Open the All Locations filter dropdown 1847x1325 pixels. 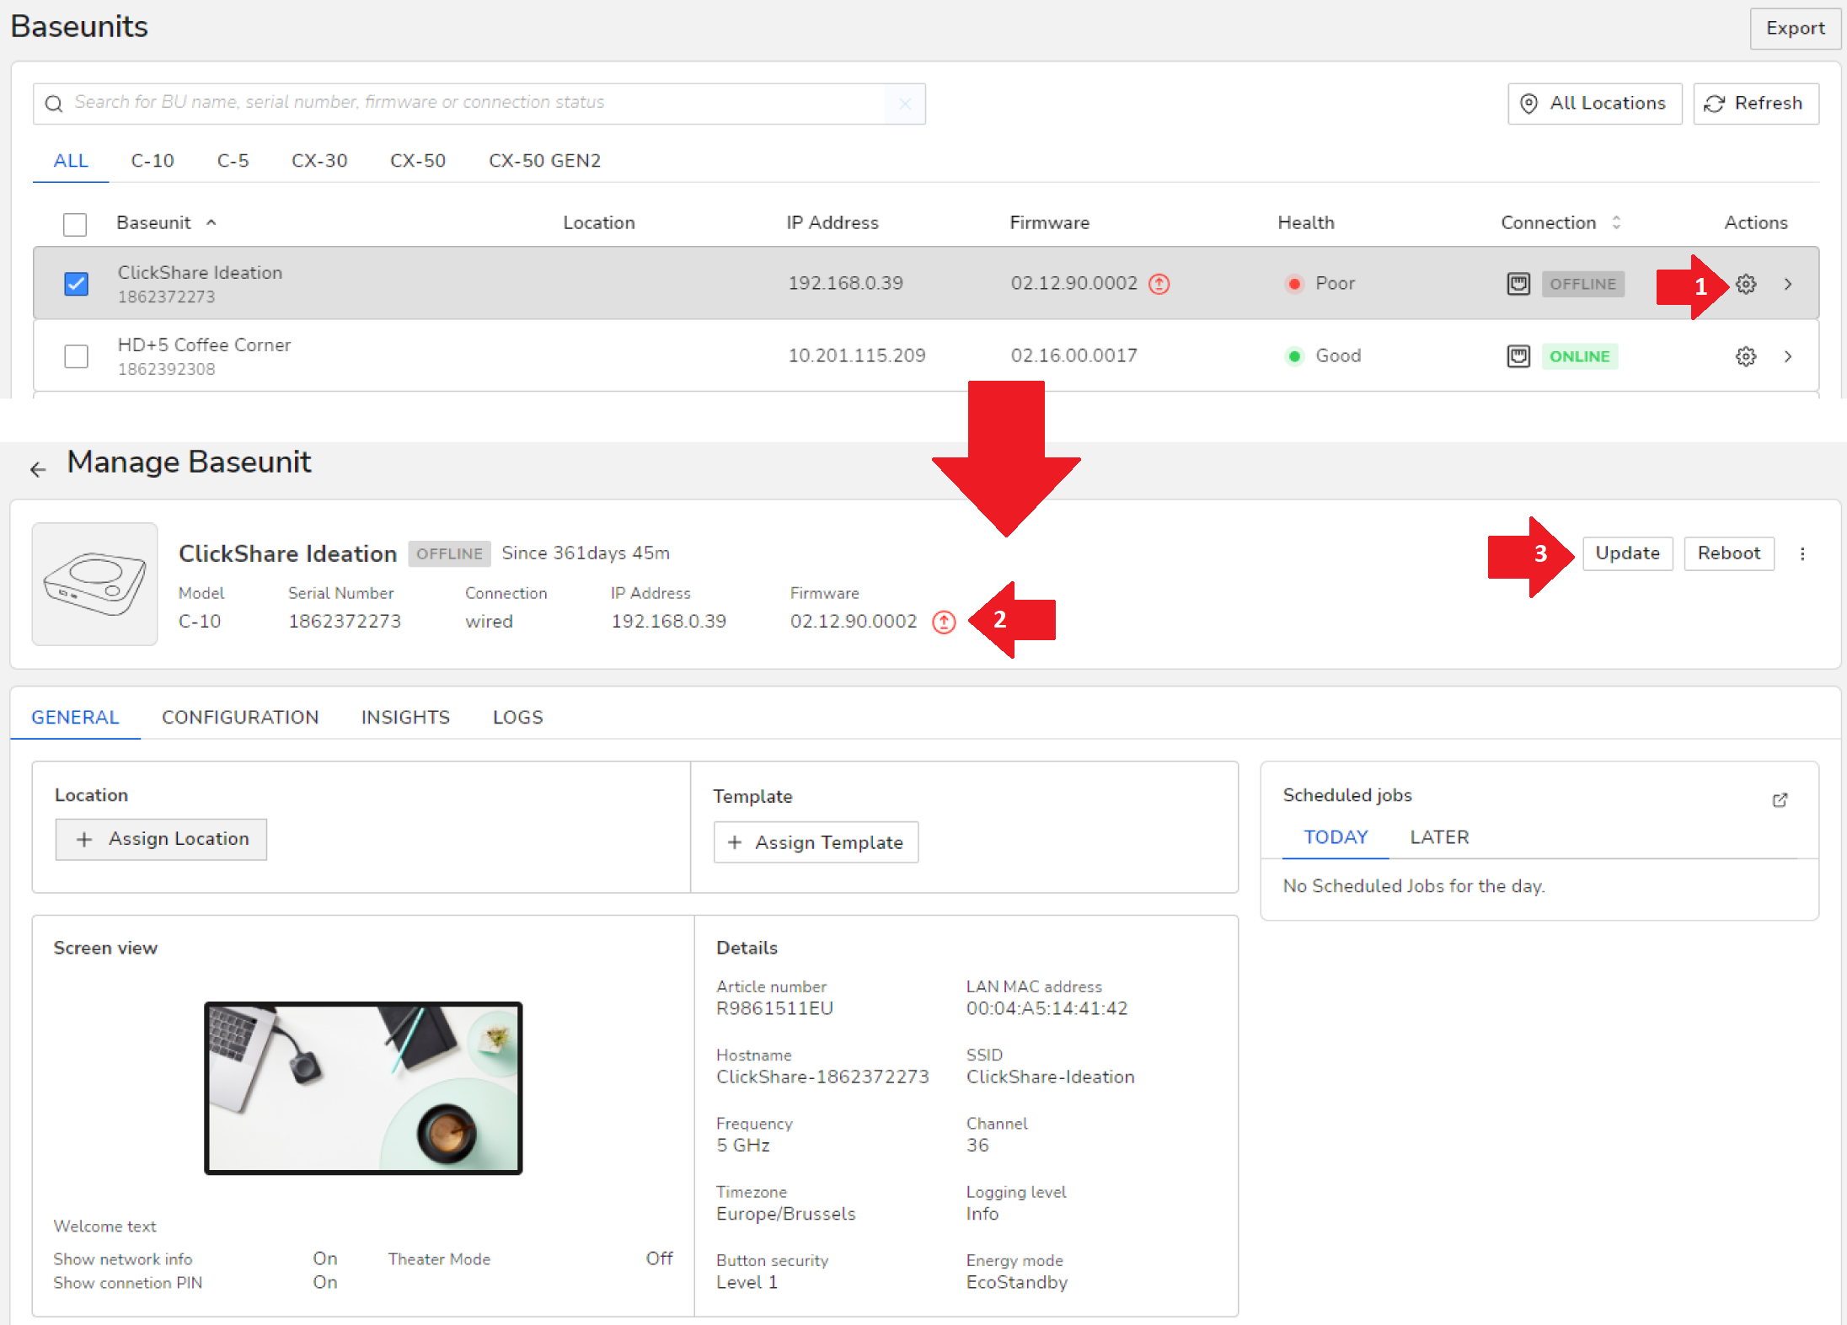pyautogui.click(x=1594, y=104)
